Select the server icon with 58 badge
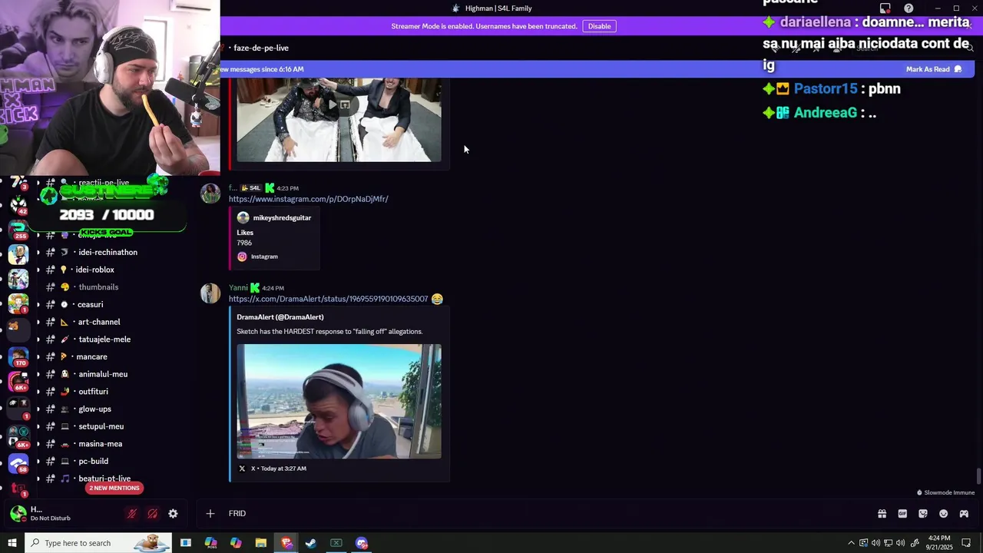The image size is (983, 553). point(18,464)
